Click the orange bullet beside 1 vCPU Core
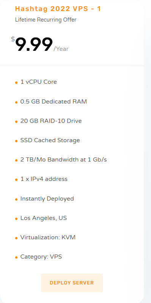This screenshot has width=151, height=303. (16, 83)
